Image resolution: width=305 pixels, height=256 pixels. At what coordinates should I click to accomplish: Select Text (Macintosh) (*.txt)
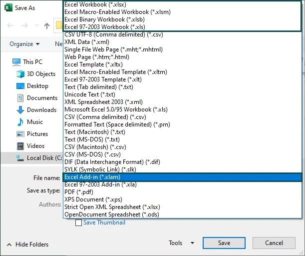(183, 132)
